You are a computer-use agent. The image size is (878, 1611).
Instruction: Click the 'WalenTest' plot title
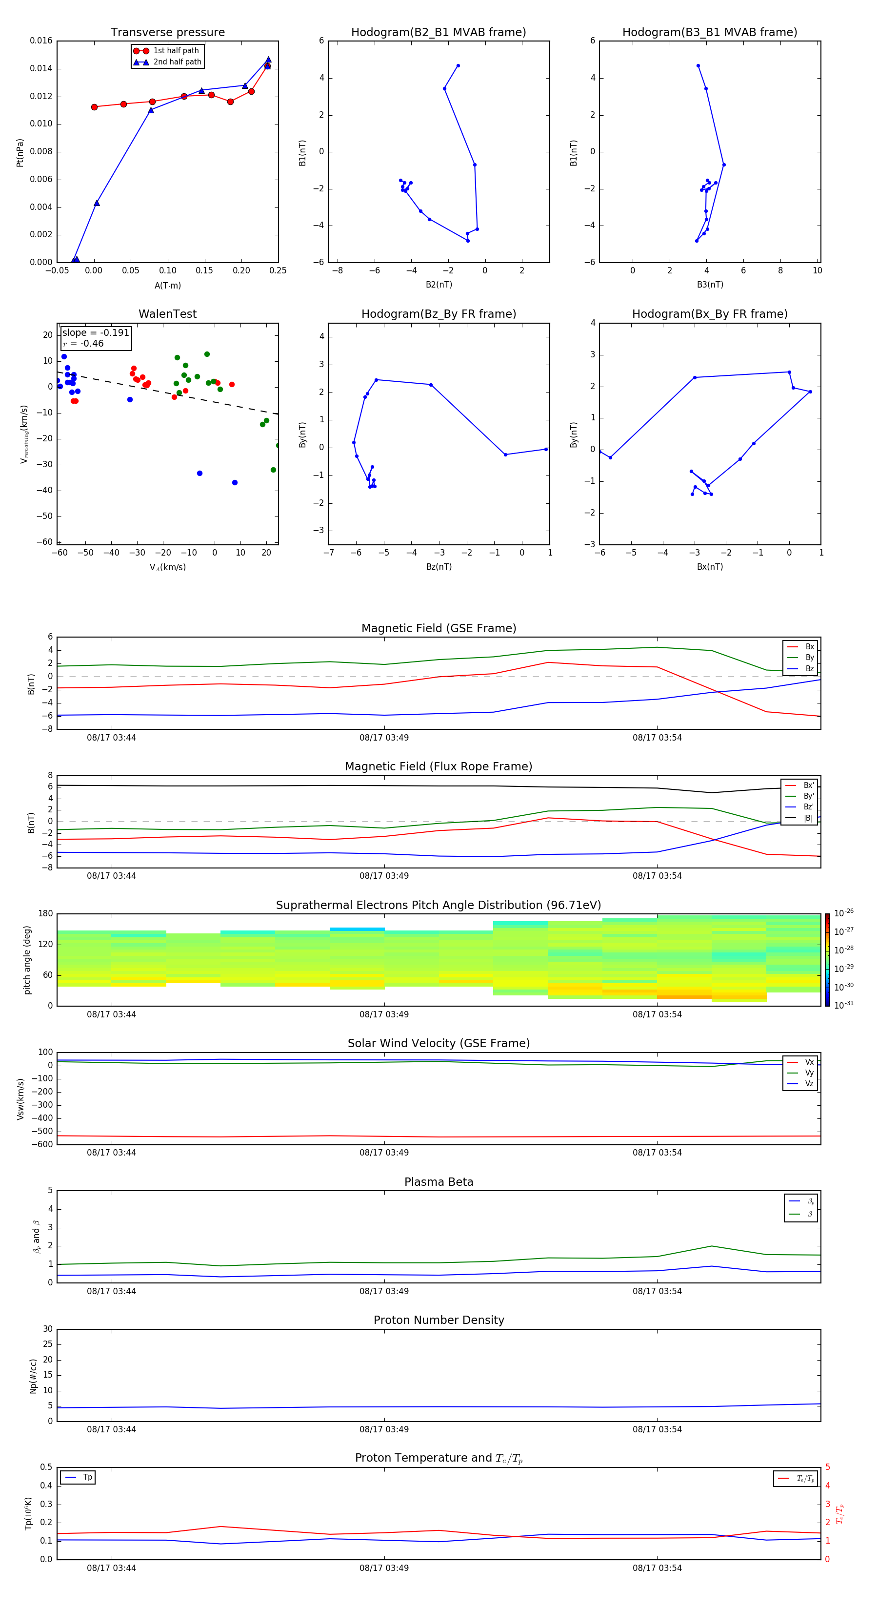(167, 314)
